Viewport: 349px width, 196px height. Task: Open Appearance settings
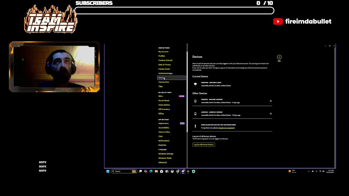[163, 123]
